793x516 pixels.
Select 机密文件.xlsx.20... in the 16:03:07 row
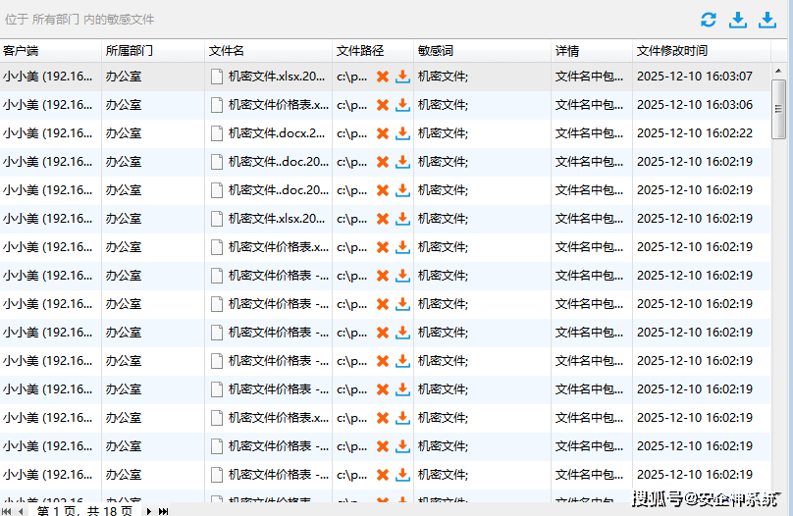(x=277, y=77)
